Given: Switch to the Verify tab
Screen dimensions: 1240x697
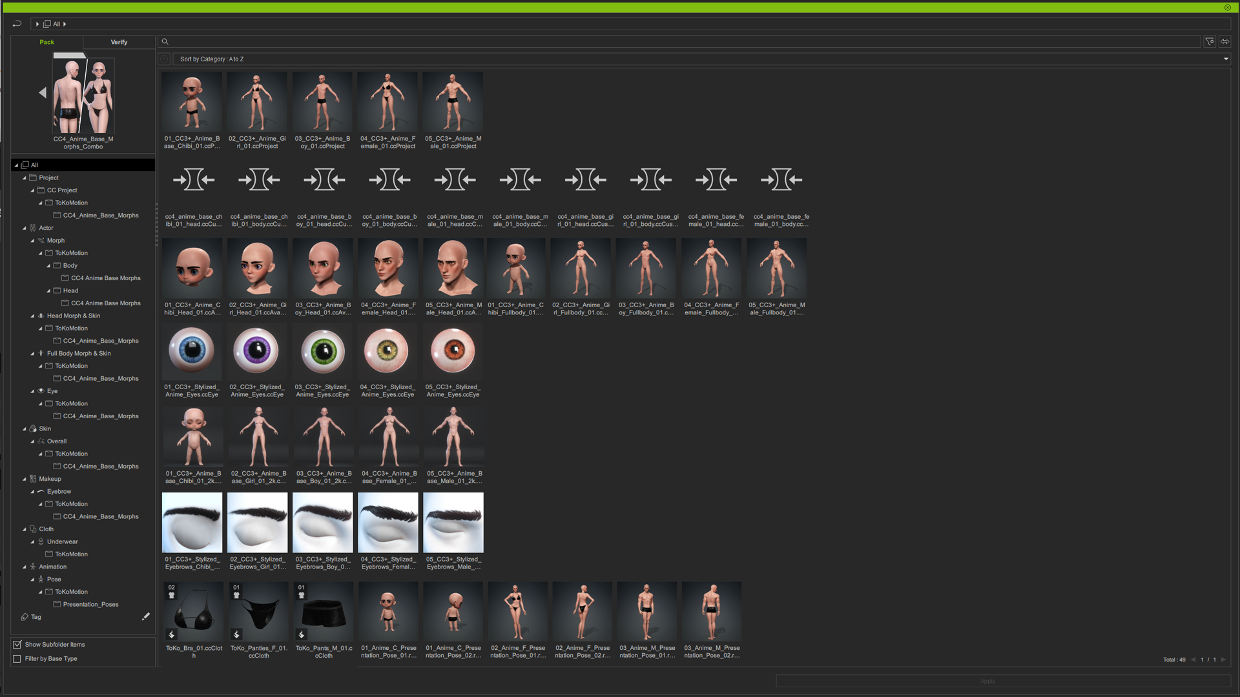Looking at the screenshot, I should pos(119,42).
